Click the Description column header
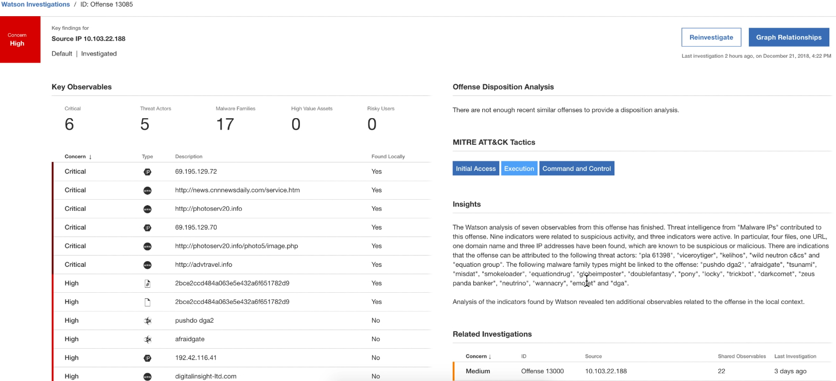The height and width of the screenshot is (381, 836). click(x=189, y=156)
